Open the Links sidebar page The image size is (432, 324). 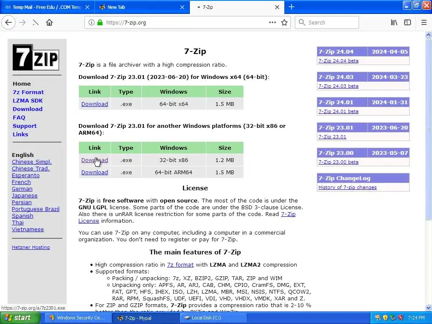tap(20, 135)
